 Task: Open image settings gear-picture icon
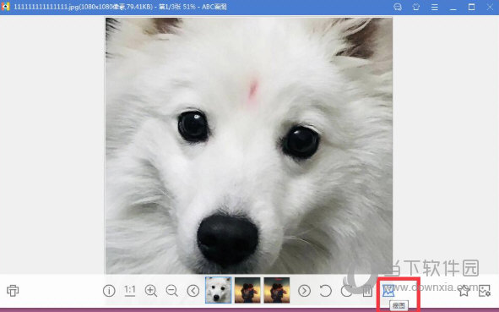pyautogui.click(x=485, y=291)
